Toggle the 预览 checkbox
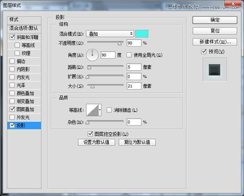Viewport: 244px width, 196px height. pyautogui.click(x=203, y=51)
